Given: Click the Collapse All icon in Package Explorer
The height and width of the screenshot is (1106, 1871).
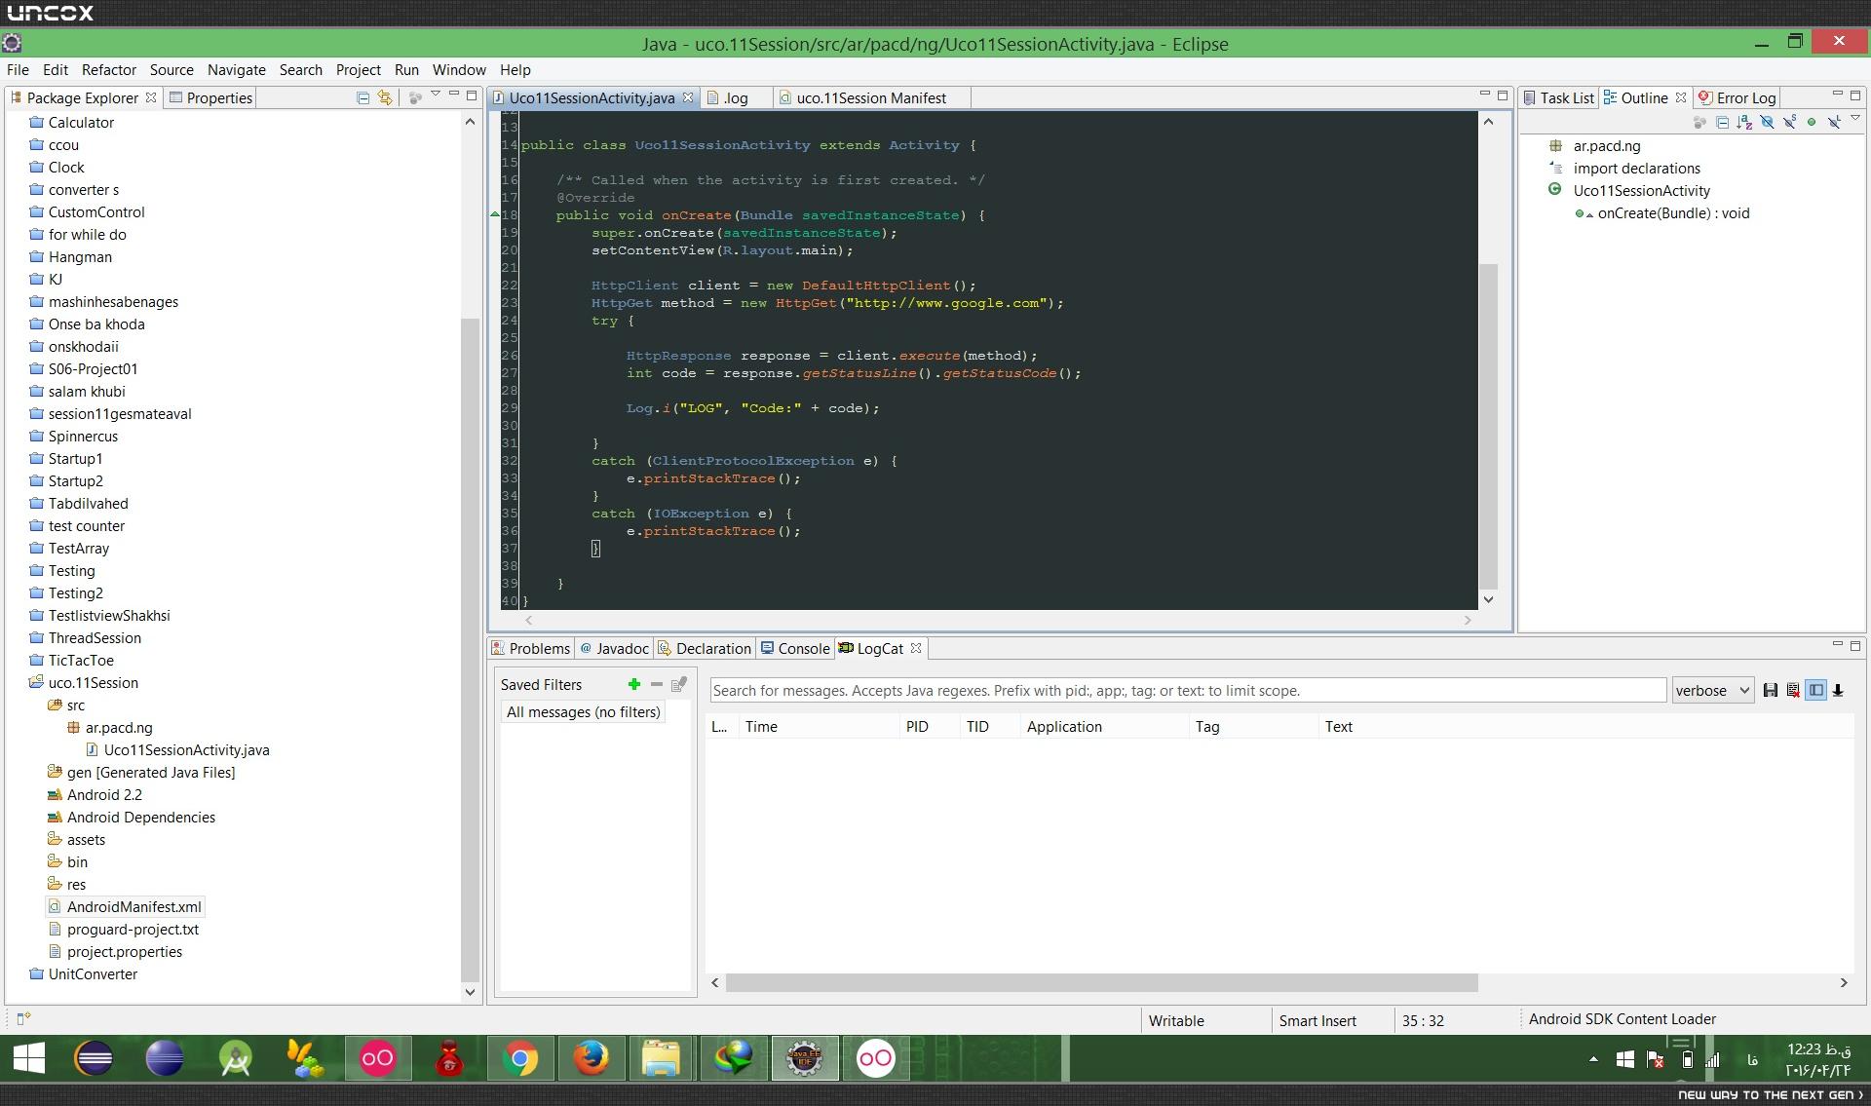Looking at the screenshot, I should click(363, 97).
